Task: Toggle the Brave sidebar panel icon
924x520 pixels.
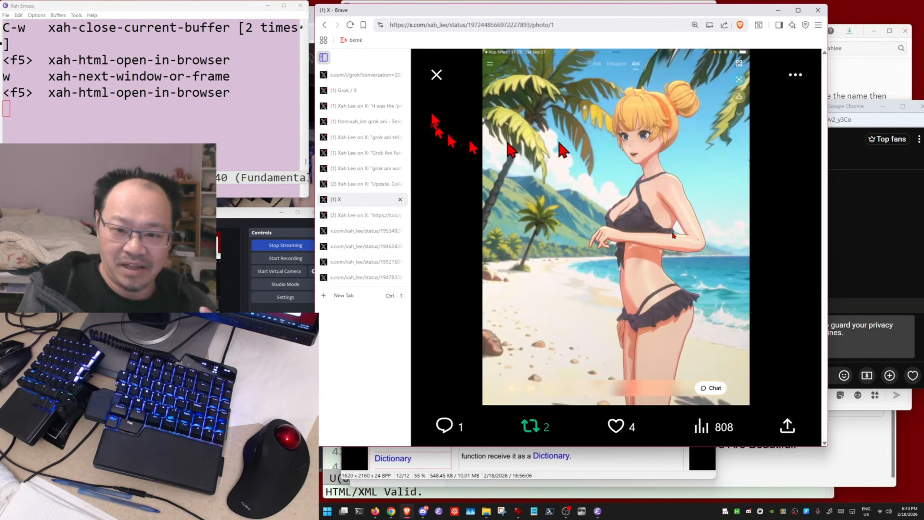Action: pos(779,25)
